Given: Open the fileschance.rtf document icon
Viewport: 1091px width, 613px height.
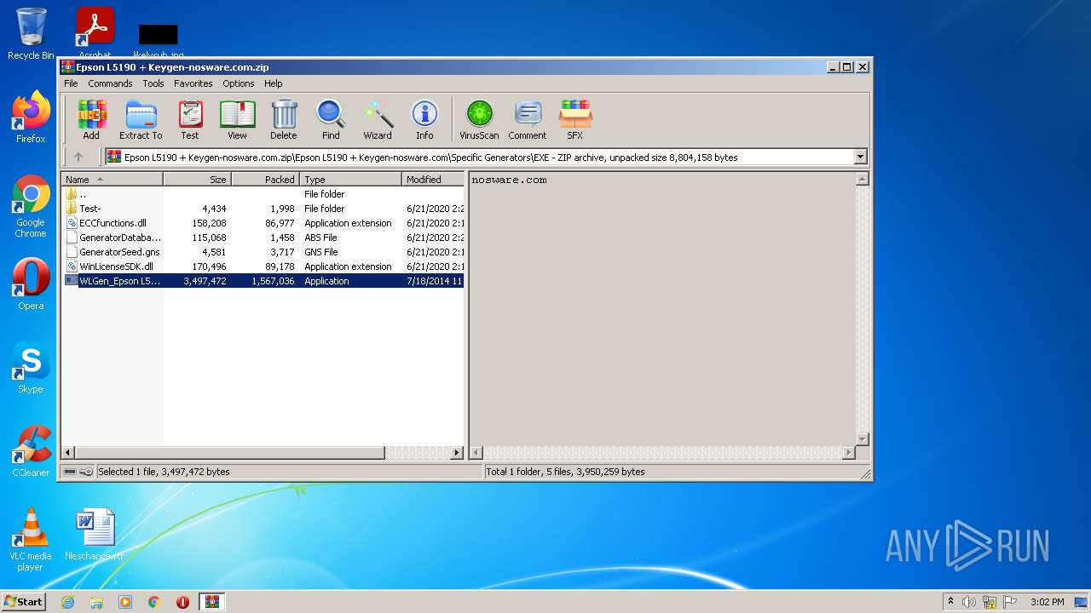Looking at the screenshot, I should (95, 535).
